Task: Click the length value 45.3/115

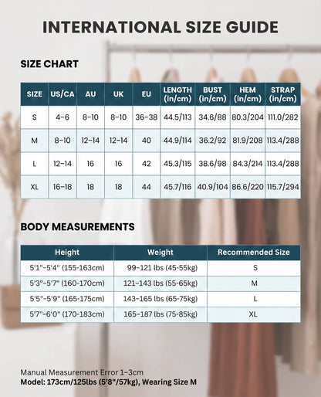Action: pos(177,164)
